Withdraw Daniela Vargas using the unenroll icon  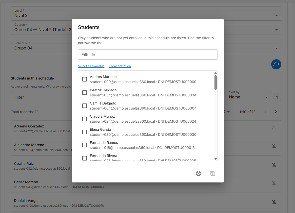tap(274, 202)
